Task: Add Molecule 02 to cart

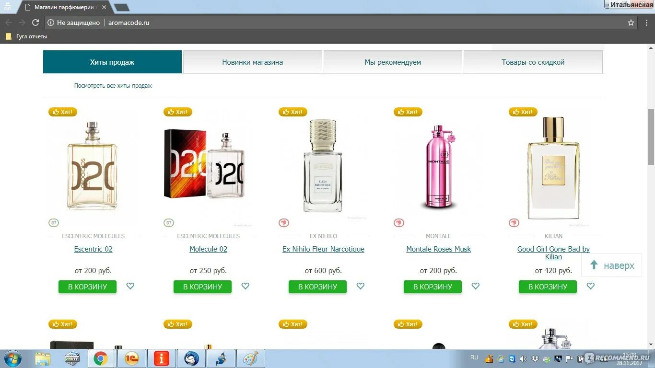Action: coord(202,287)
